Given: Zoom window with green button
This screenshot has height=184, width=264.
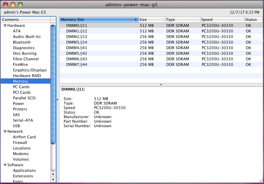Looking at the screenshot, I should [x=20, y=5].
